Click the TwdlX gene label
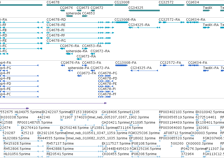224x158 pixels. click(x=207, y=8)
